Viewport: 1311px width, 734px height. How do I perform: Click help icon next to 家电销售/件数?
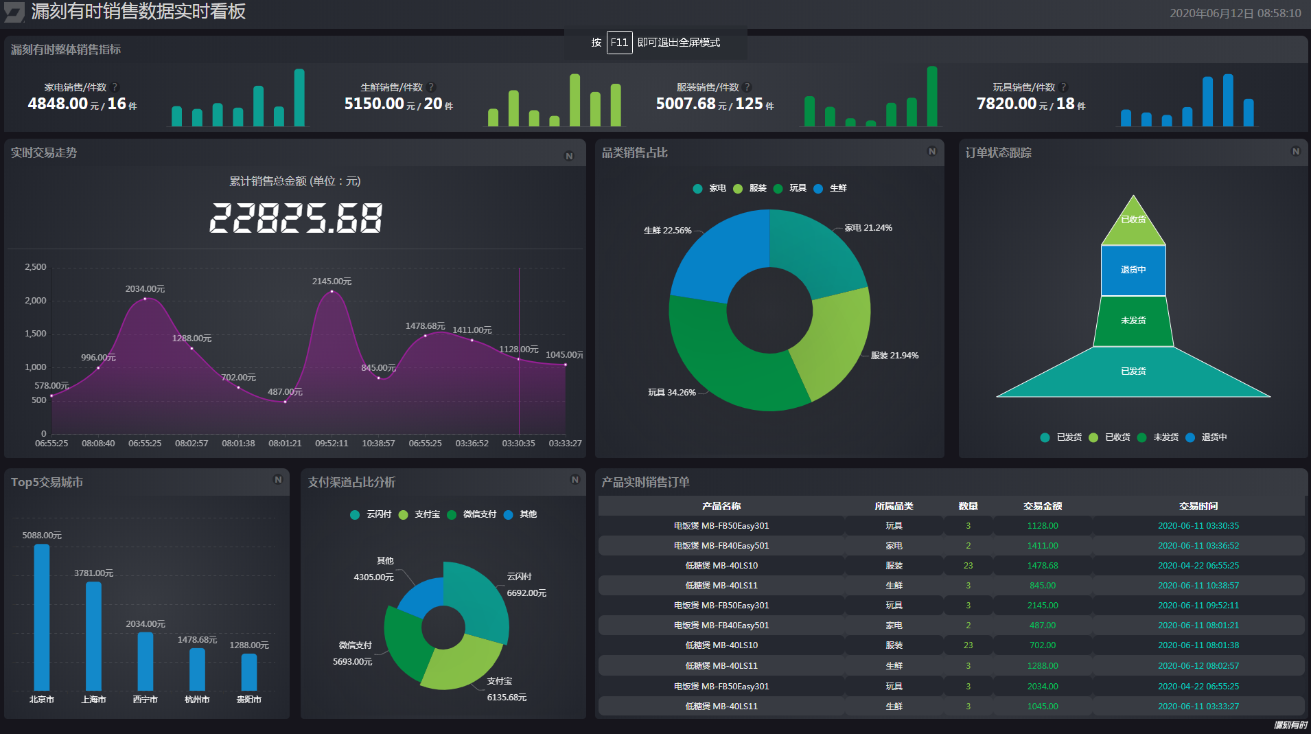115,87
